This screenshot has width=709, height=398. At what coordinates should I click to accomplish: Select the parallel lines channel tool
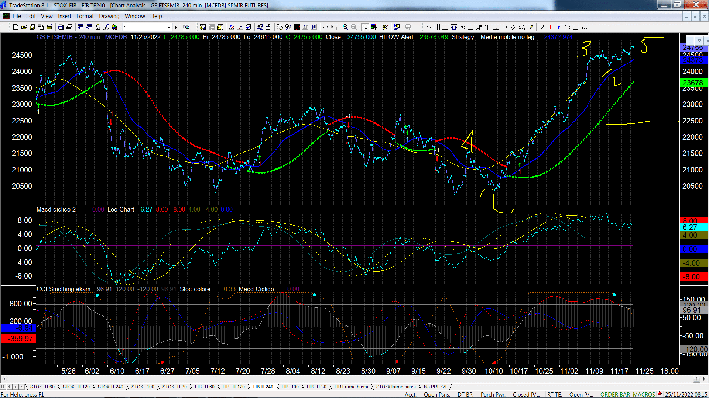513,27
